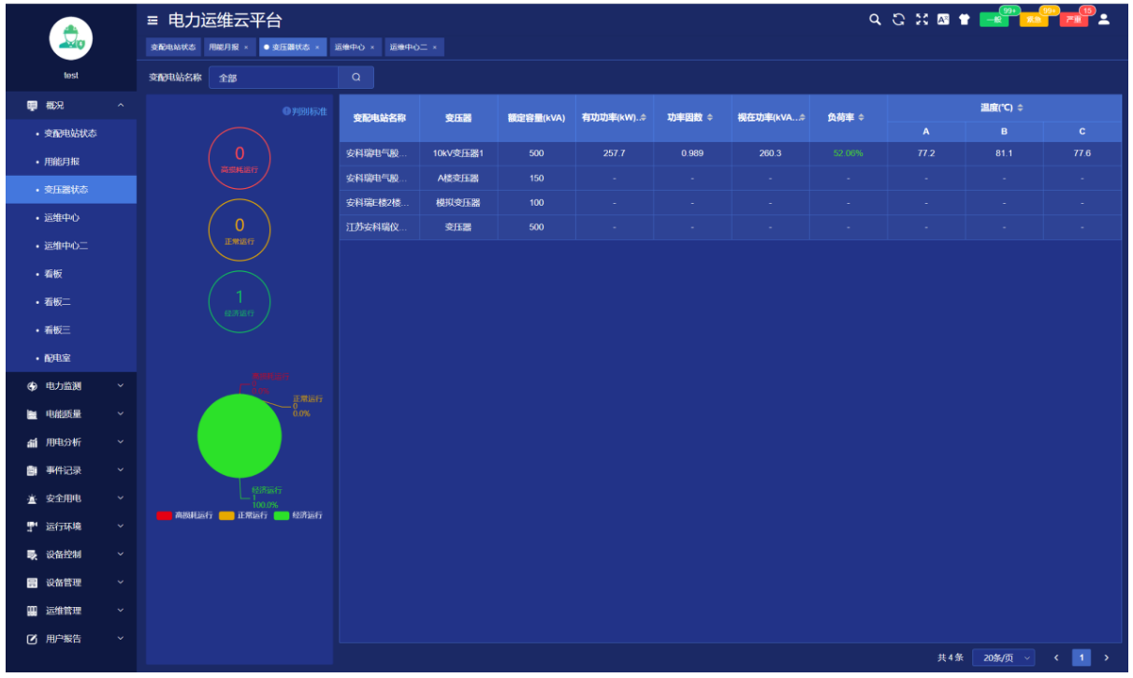Click the hamburger menu collapse icon
The image size is (1133, 678).
click(x=153, y=21)
